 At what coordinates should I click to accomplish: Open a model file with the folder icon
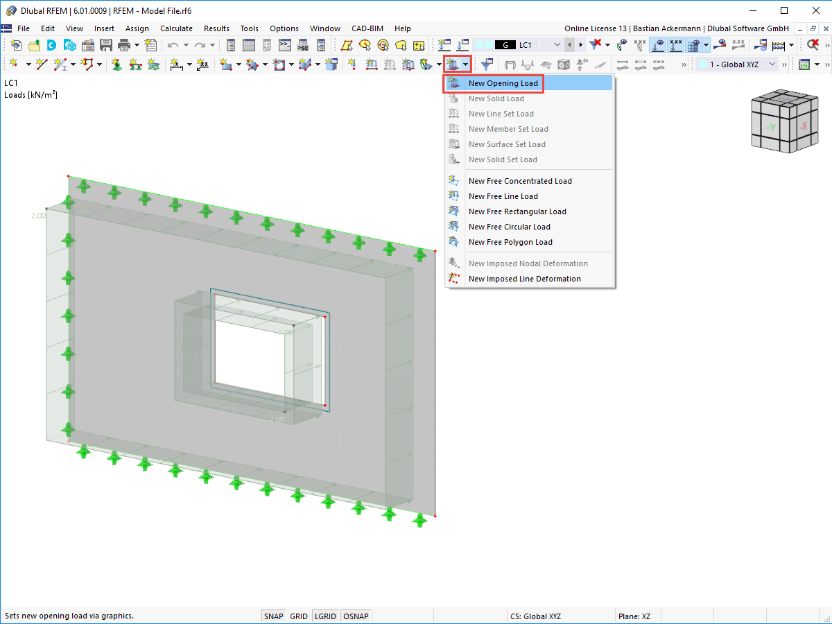[33, 45]
